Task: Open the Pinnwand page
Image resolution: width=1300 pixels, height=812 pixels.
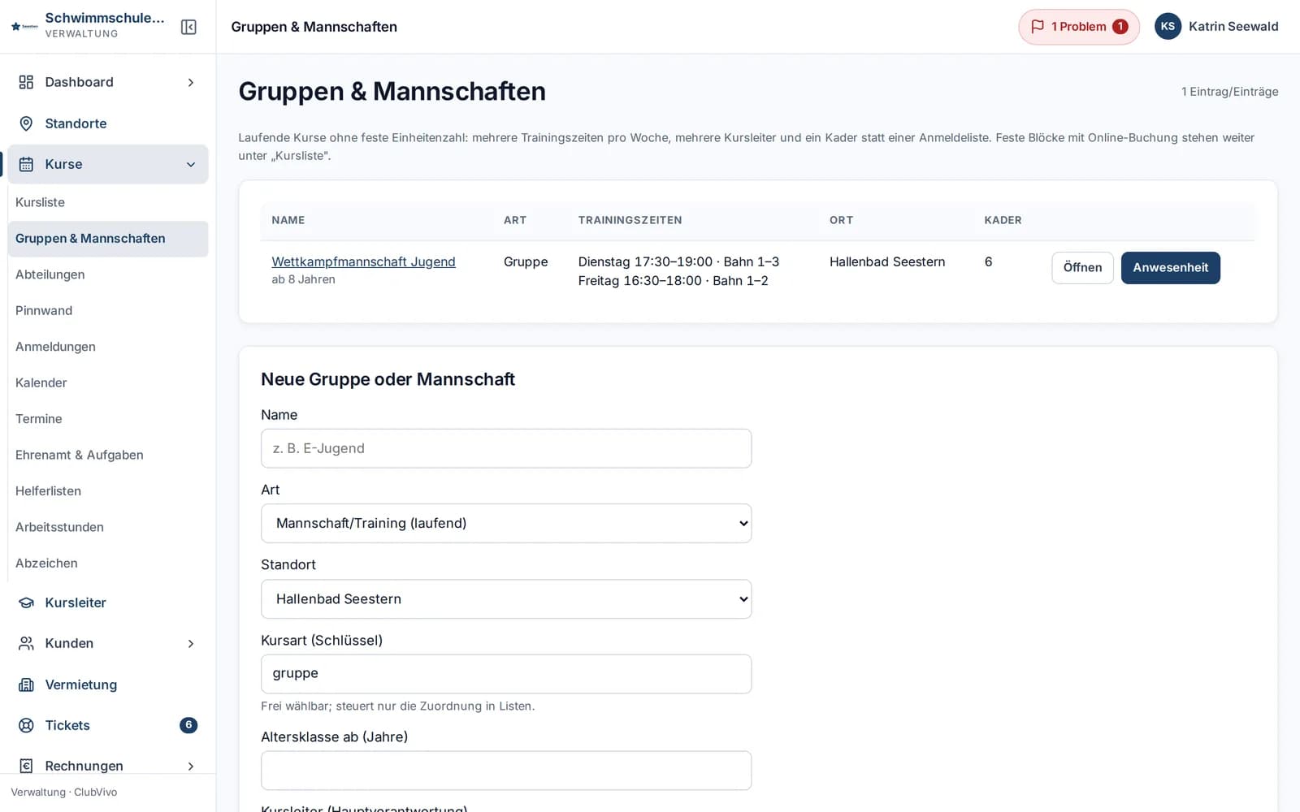Action: pyautogui.click(x=108, y=310)
